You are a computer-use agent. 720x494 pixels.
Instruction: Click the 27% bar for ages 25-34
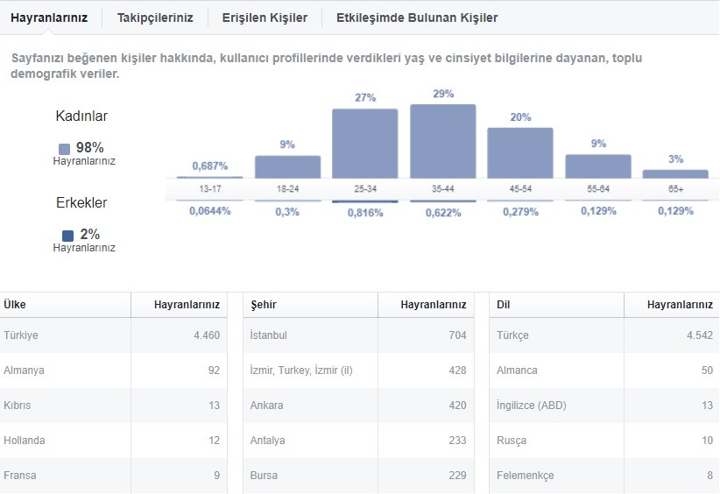tap(365, 144)
